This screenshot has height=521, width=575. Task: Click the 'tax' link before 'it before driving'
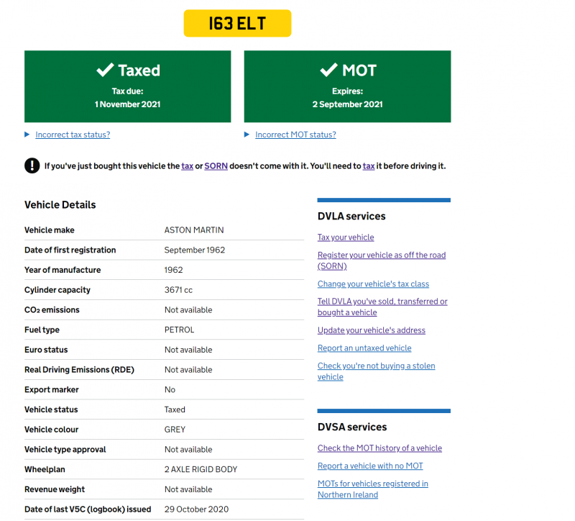pos(369,166)
